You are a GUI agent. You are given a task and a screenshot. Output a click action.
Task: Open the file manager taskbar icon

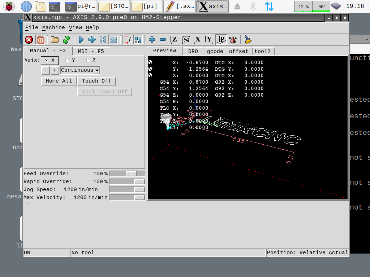(40, 6)
